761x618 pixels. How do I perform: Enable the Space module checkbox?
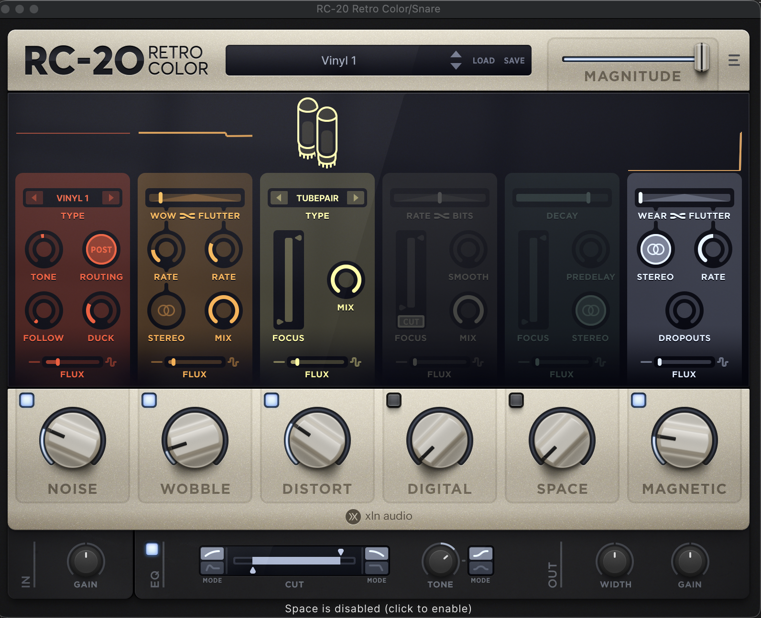(516, 400)
